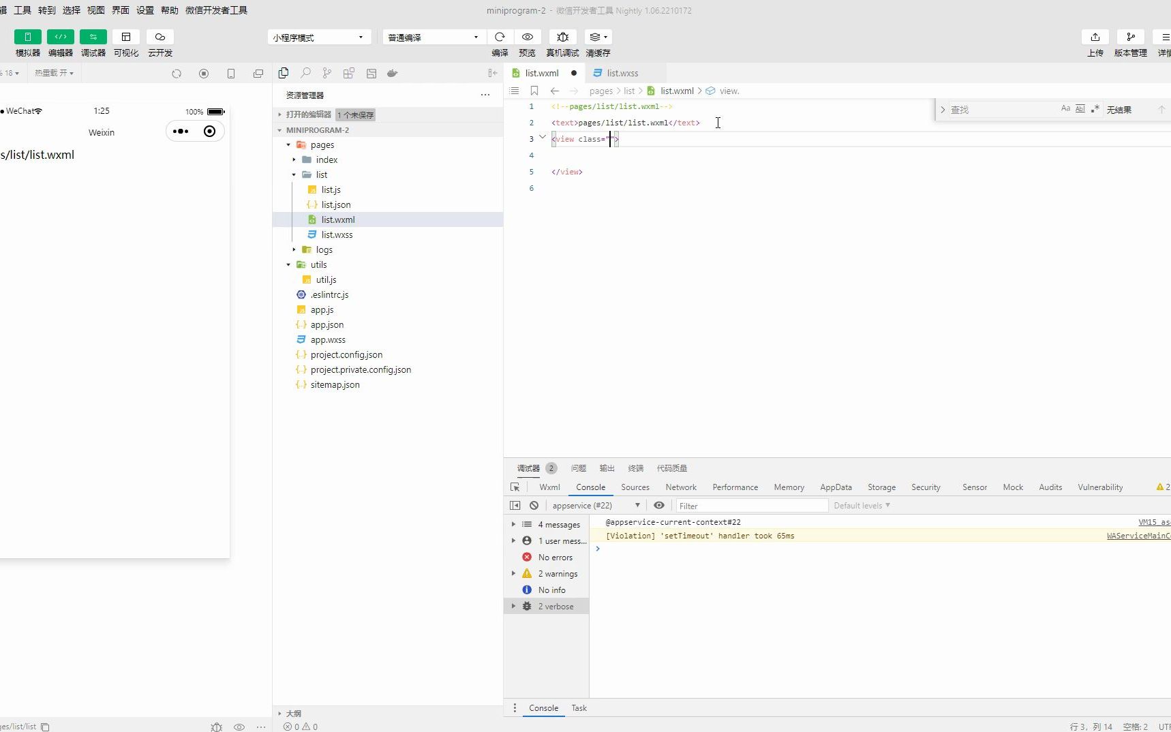This screenshot has width=1171, height=732.
Task: Open the appservice context dropdown
Action: coord(596,506)
